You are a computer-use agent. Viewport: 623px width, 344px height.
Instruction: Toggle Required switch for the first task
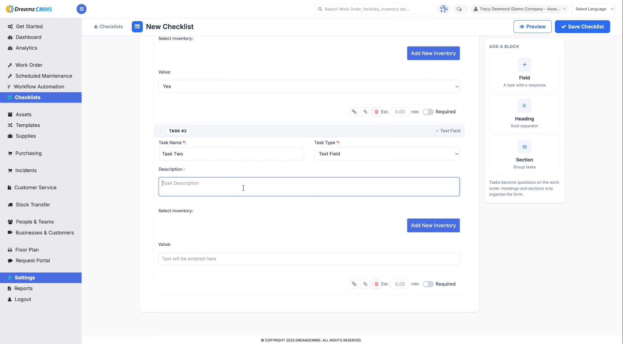point(428,112)
